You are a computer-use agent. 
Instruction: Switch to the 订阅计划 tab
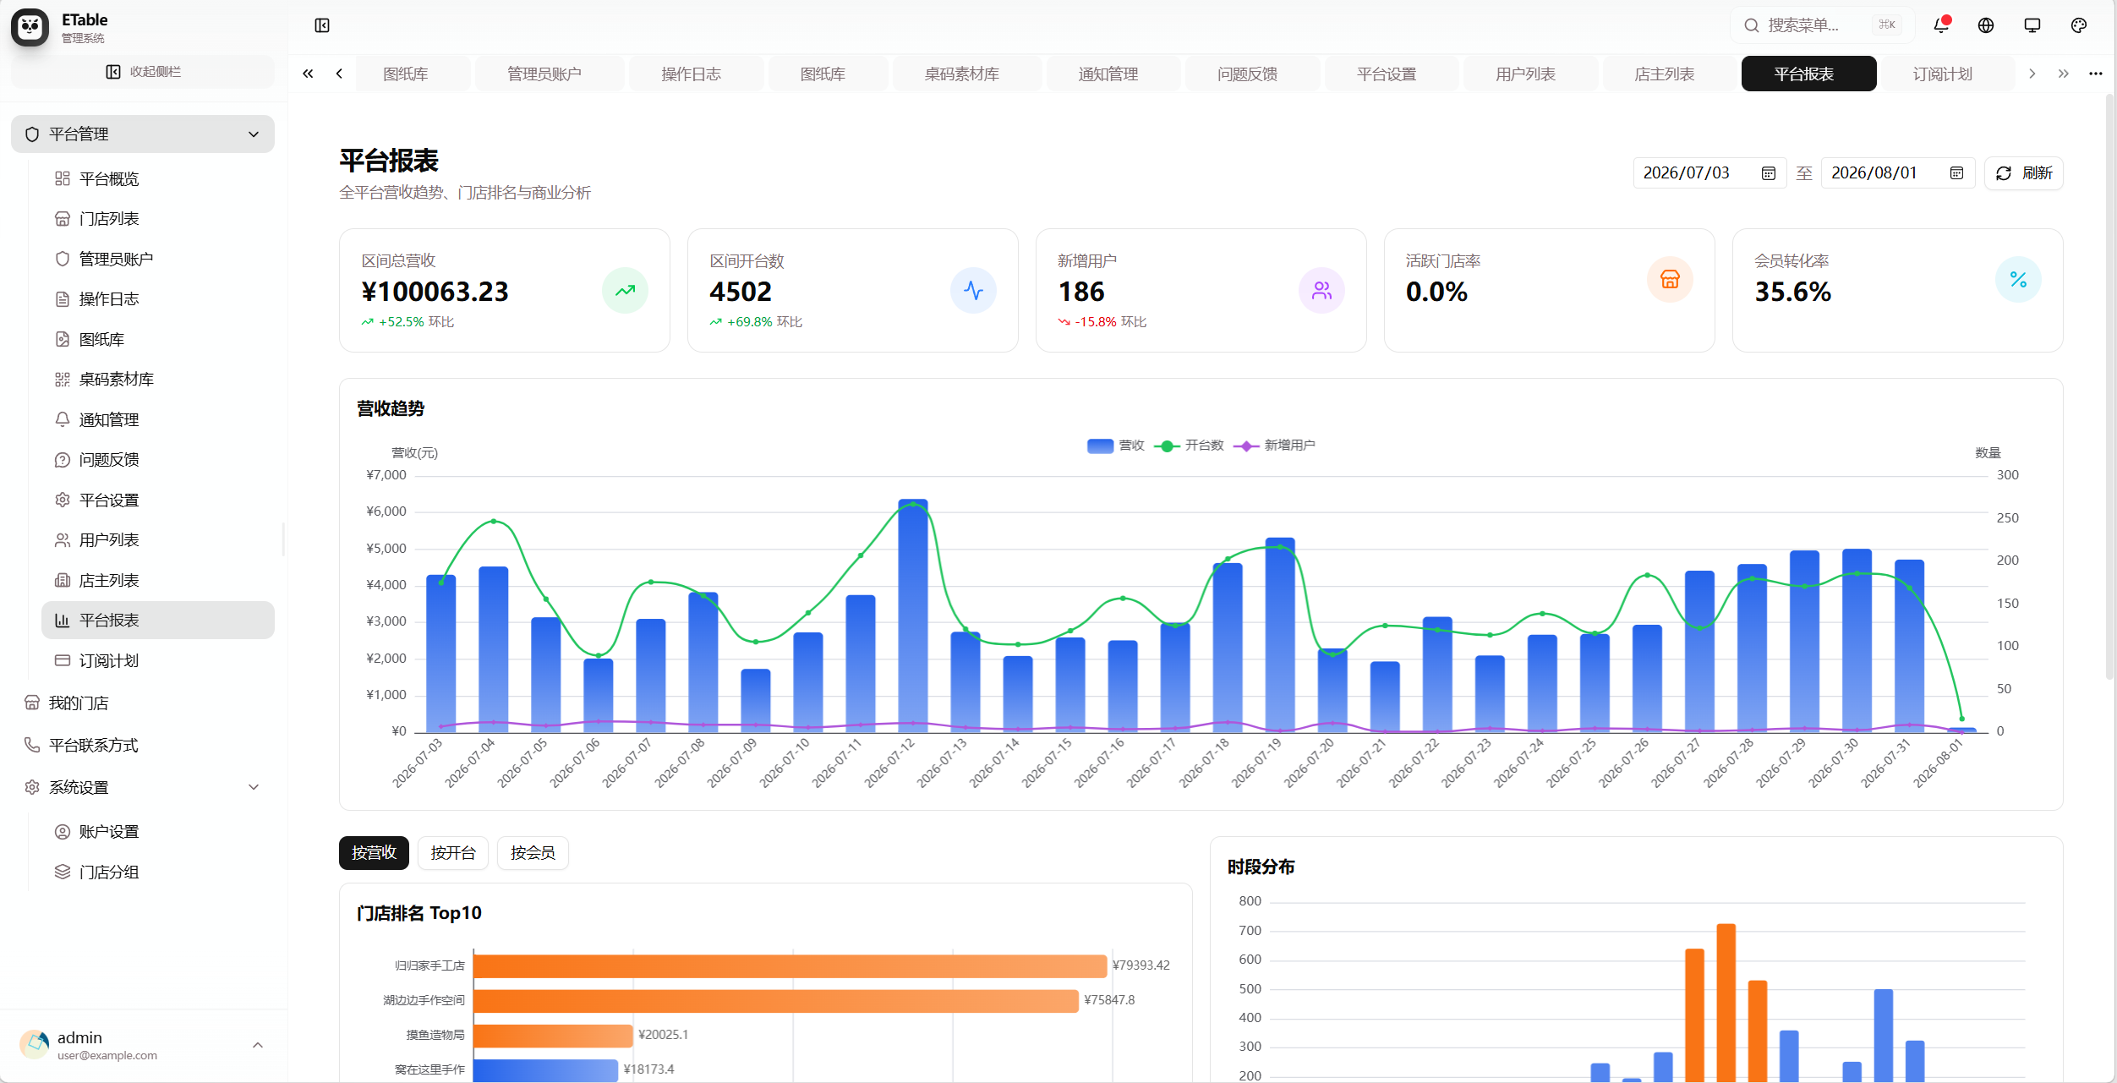coord(1949,74)
